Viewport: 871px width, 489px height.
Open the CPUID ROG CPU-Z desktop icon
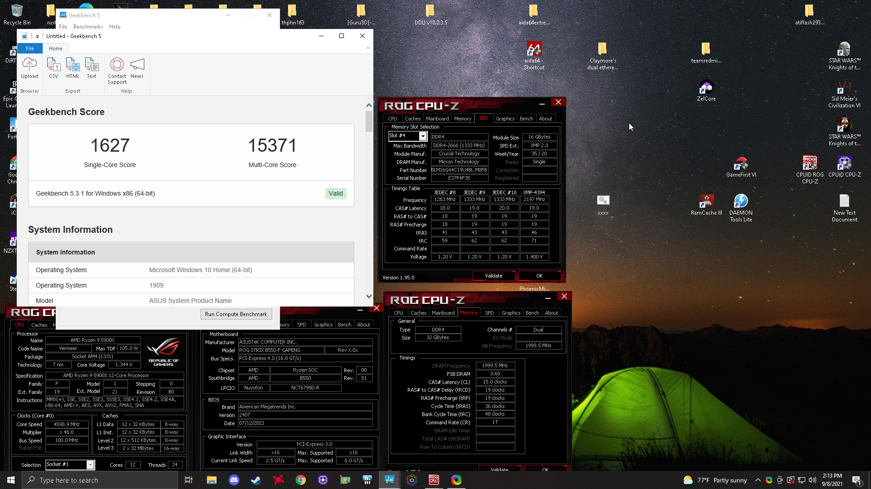point(810,170)
